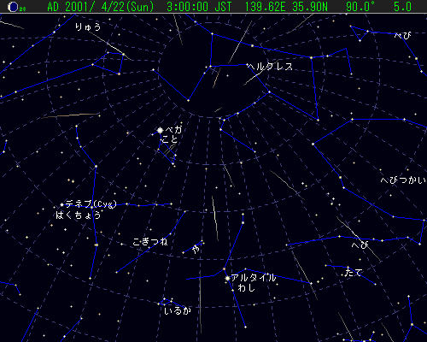This screenshot has height=342, width=427.
Task: Select the bright Vega star marker
Action: tap(161, 131)
